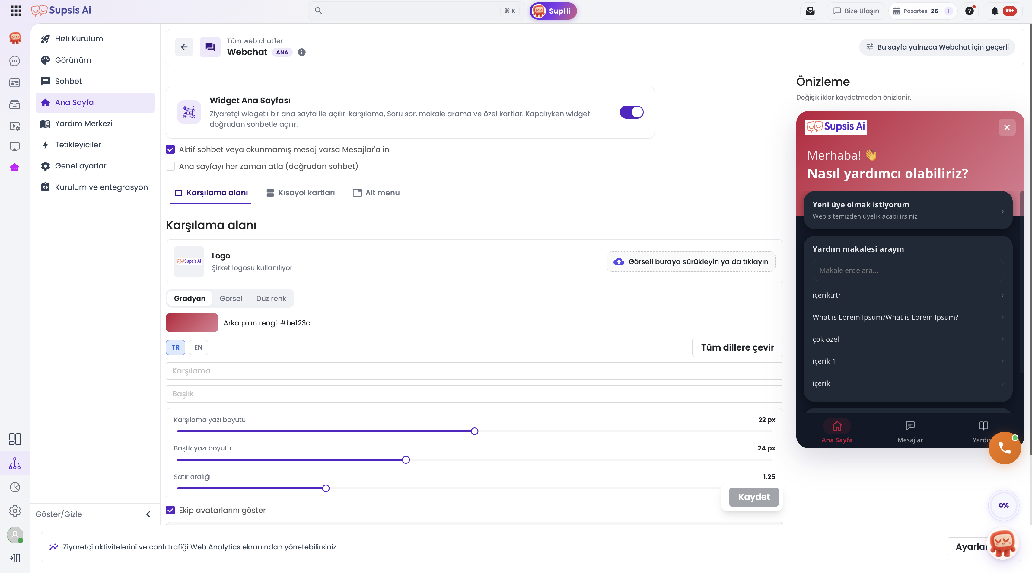Uncheck Aktif sohbet veya okunmamış mesaj checkbox
This screenshot has height=573, width=1032.
point(170,149)
